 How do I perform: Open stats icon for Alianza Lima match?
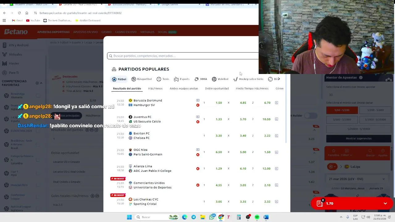[x=276, y=169]
